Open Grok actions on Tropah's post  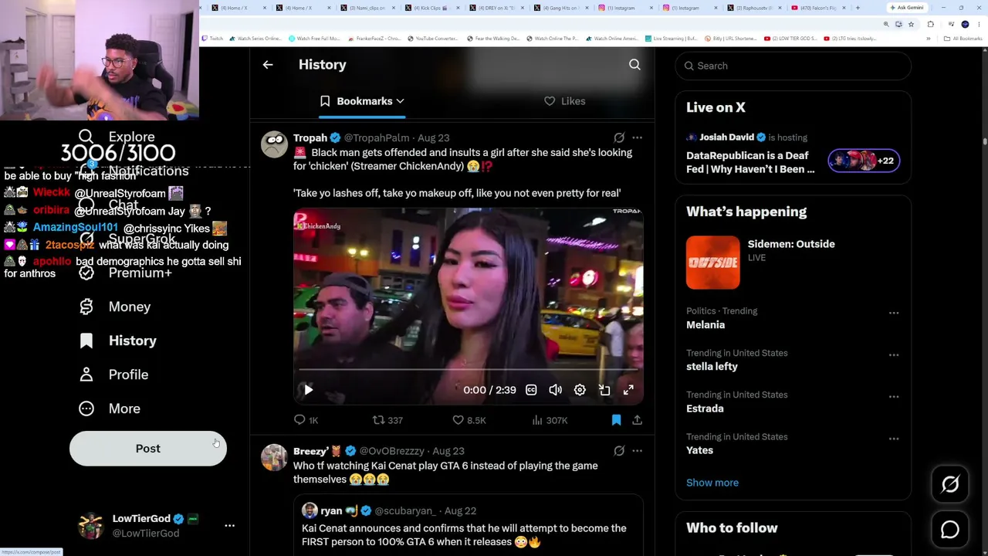(x=619, y=137)
